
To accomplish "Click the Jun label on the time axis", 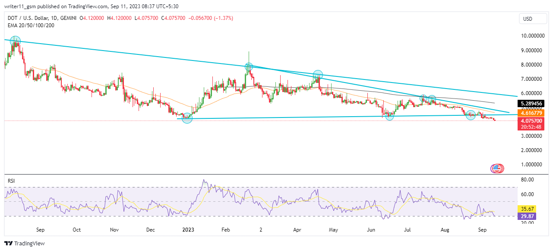I will pyautogui.click(x=370, y=230).
